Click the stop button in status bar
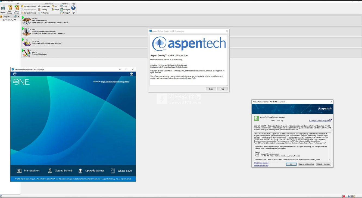Viewport: 362px width, 198px height. click(x=352, y=196)
